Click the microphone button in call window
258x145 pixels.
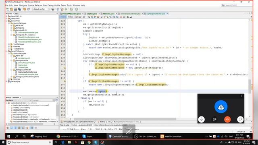202,119
